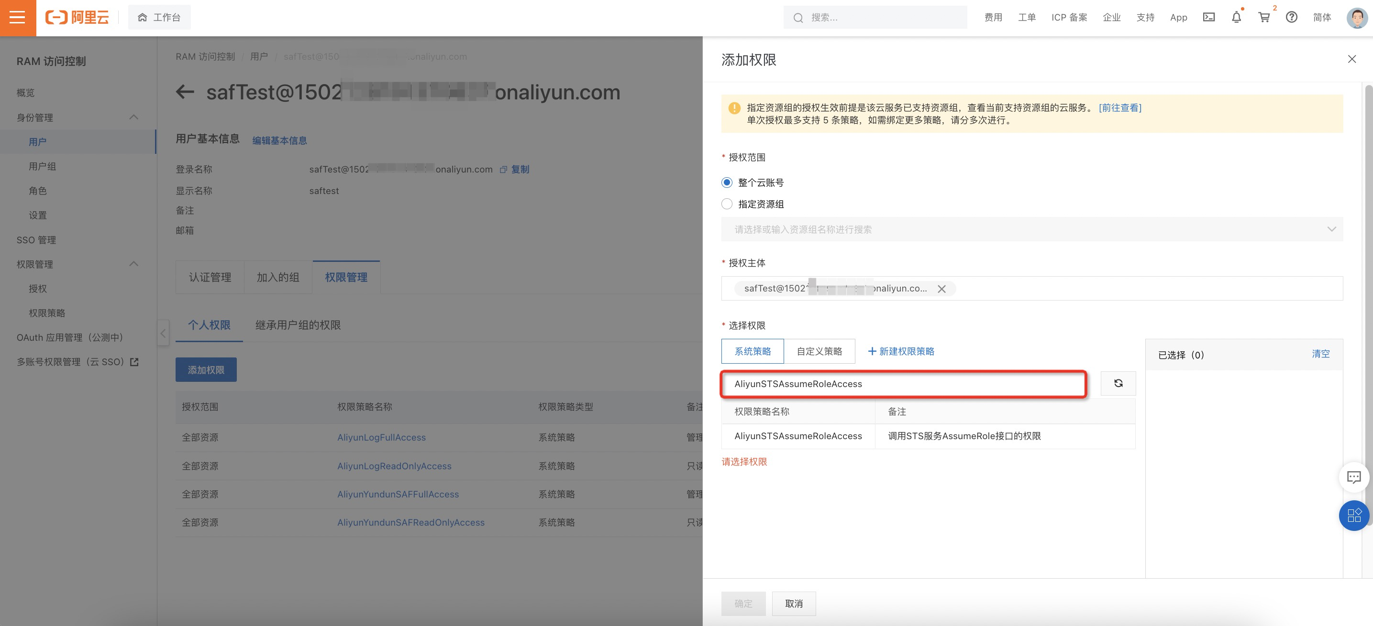This screenshot has height=626, width=1373.
Task: Open the user avatar menu
Action: click(1356, 18)
